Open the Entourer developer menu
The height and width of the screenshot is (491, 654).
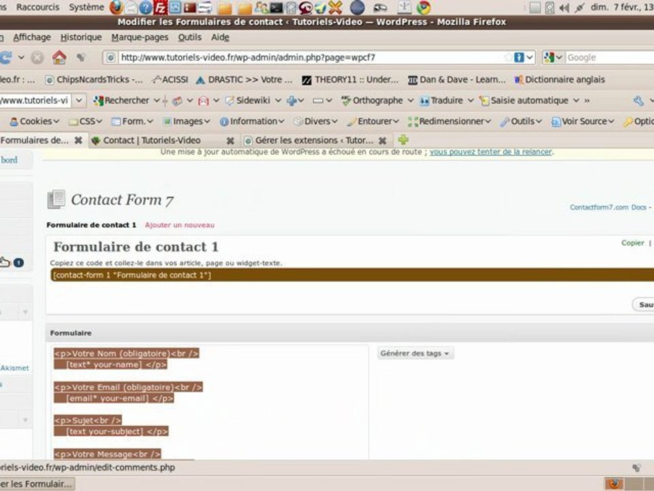click(x=373, y=121)
